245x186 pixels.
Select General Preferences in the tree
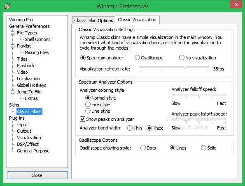(29, 26)
